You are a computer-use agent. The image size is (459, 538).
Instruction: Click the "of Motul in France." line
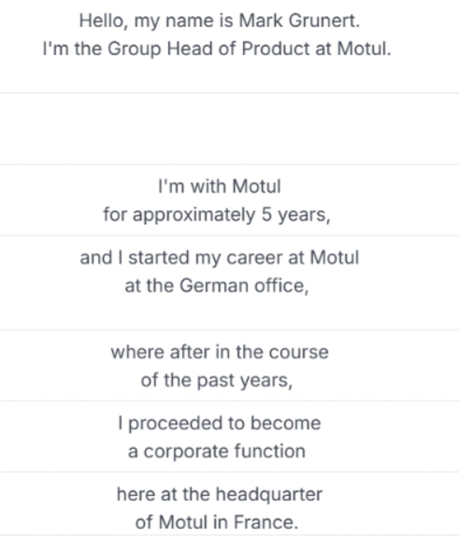[217, 522]
